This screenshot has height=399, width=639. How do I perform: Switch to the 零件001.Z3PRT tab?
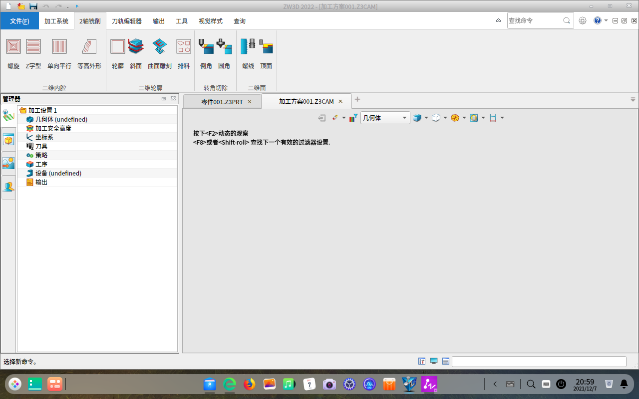222,101
